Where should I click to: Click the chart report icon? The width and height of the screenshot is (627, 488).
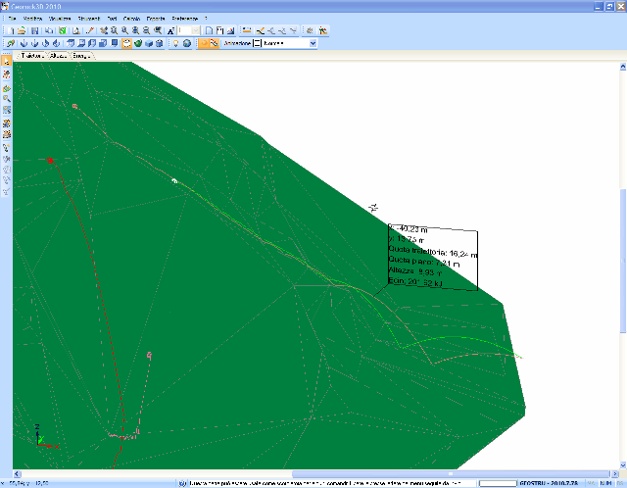click(x=230, y=30)
